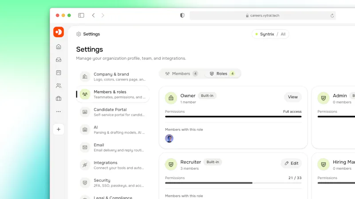Click the plus add button in the sidebar

(x=59, y=129)
